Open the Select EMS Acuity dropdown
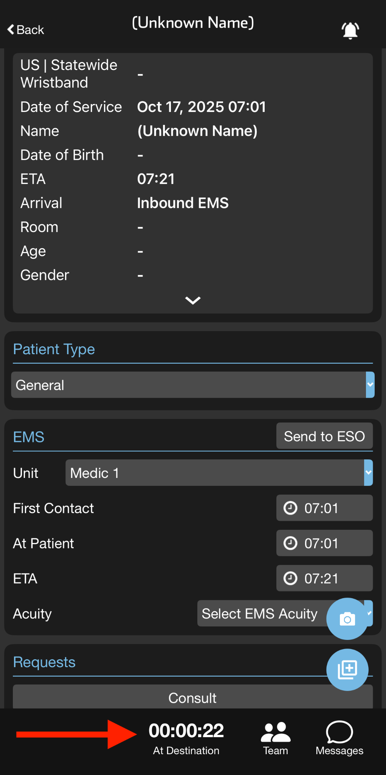This screenshot has height=775, width=386. click(261, 613)
